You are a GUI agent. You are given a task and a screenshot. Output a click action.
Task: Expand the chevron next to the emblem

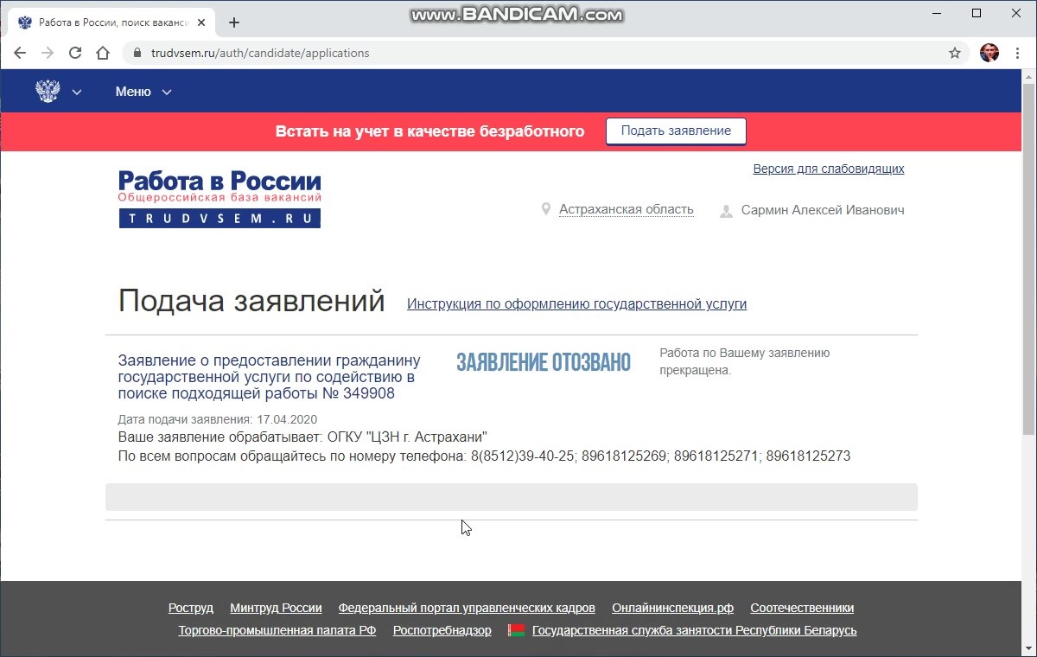point(77,92)
